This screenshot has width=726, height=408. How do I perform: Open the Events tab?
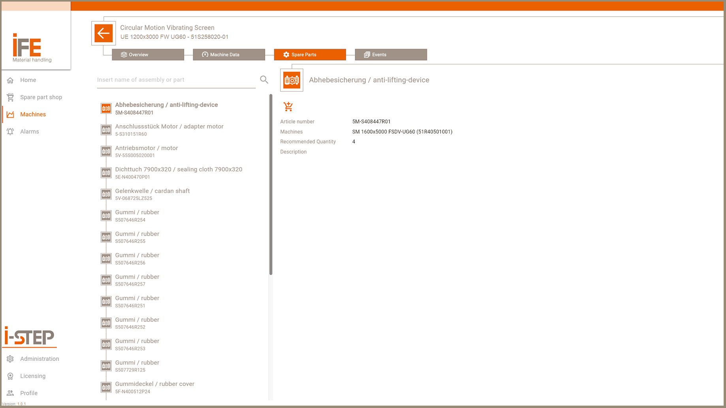click(x=391, y=54)
